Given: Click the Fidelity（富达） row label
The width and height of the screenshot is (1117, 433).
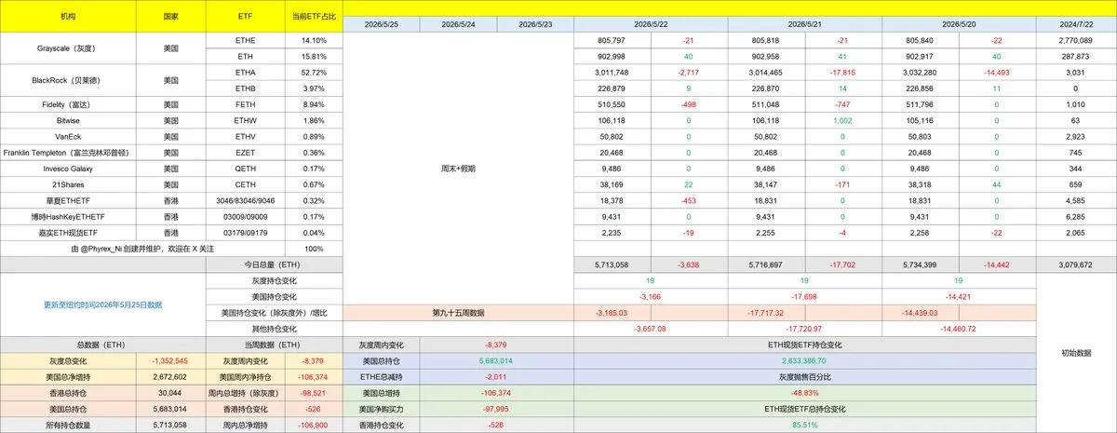Looking at the screenshot, I should tap(68, 105).
